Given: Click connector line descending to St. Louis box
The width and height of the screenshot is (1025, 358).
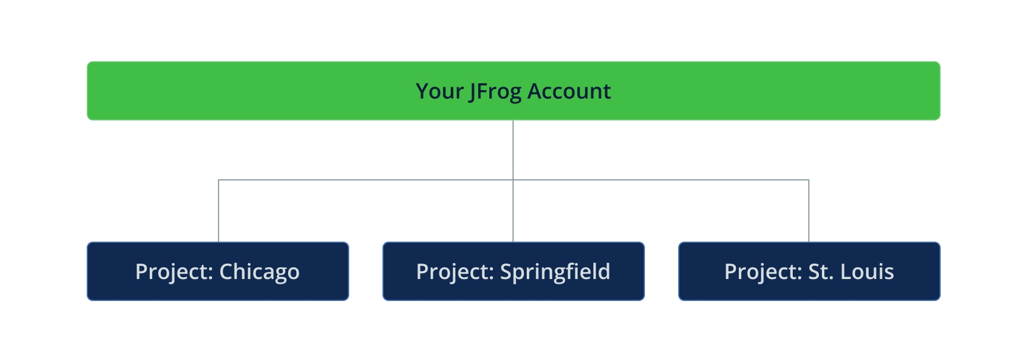Looking at the screenshot, I should 809,211.
